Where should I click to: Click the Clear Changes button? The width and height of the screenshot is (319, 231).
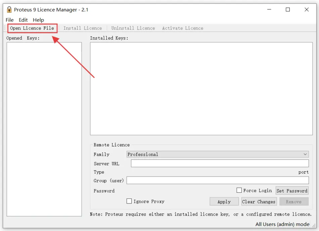[259, 201]
